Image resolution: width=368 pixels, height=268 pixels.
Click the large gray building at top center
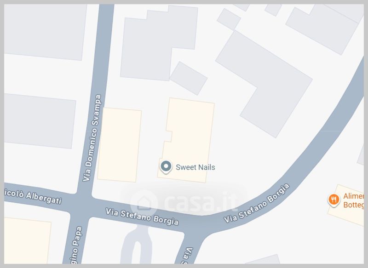159,43
